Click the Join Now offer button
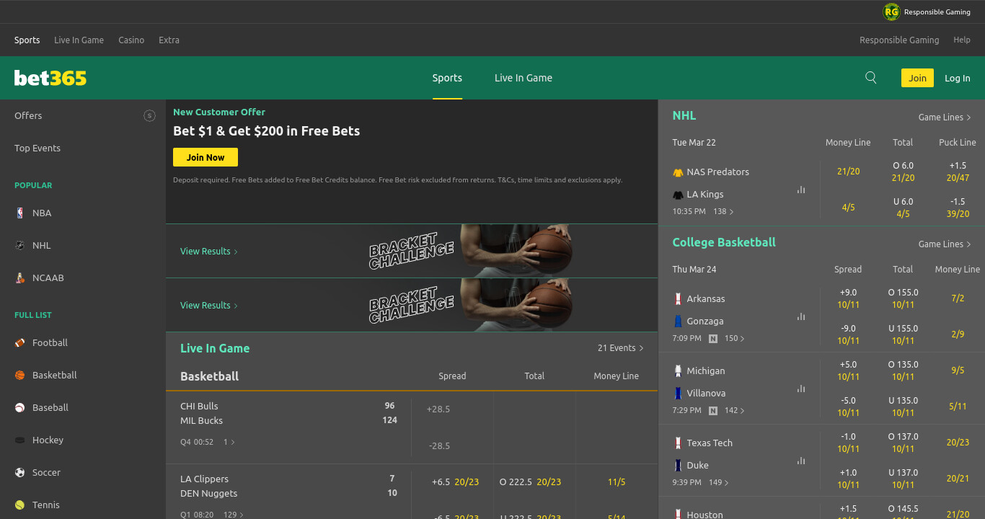985x519 pixels. (206, 157)
